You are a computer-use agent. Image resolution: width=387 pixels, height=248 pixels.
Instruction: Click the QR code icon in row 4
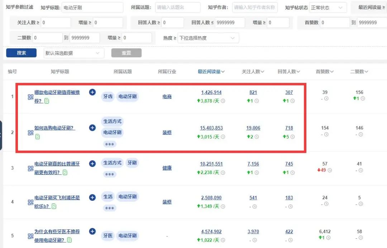(x=30, y=202)
